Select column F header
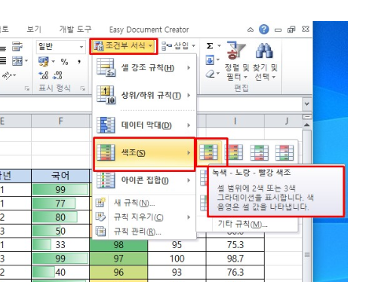This screenshot has height=282, width=366. [x=60, y=121]
